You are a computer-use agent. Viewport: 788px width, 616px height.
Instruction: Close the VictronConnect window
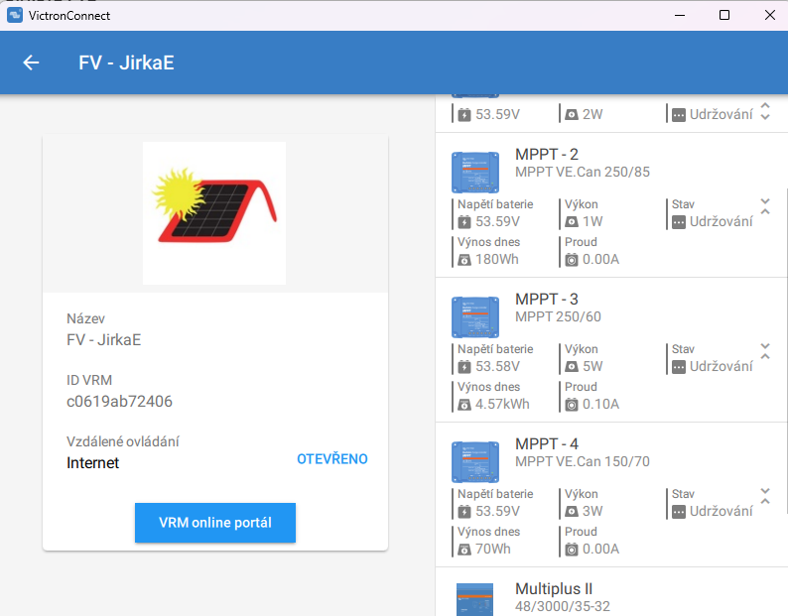pyautogui.click(x=769, y=15)
